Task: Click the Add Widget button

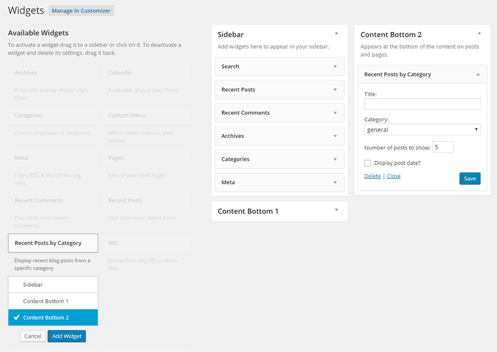Action: (66, 336)
